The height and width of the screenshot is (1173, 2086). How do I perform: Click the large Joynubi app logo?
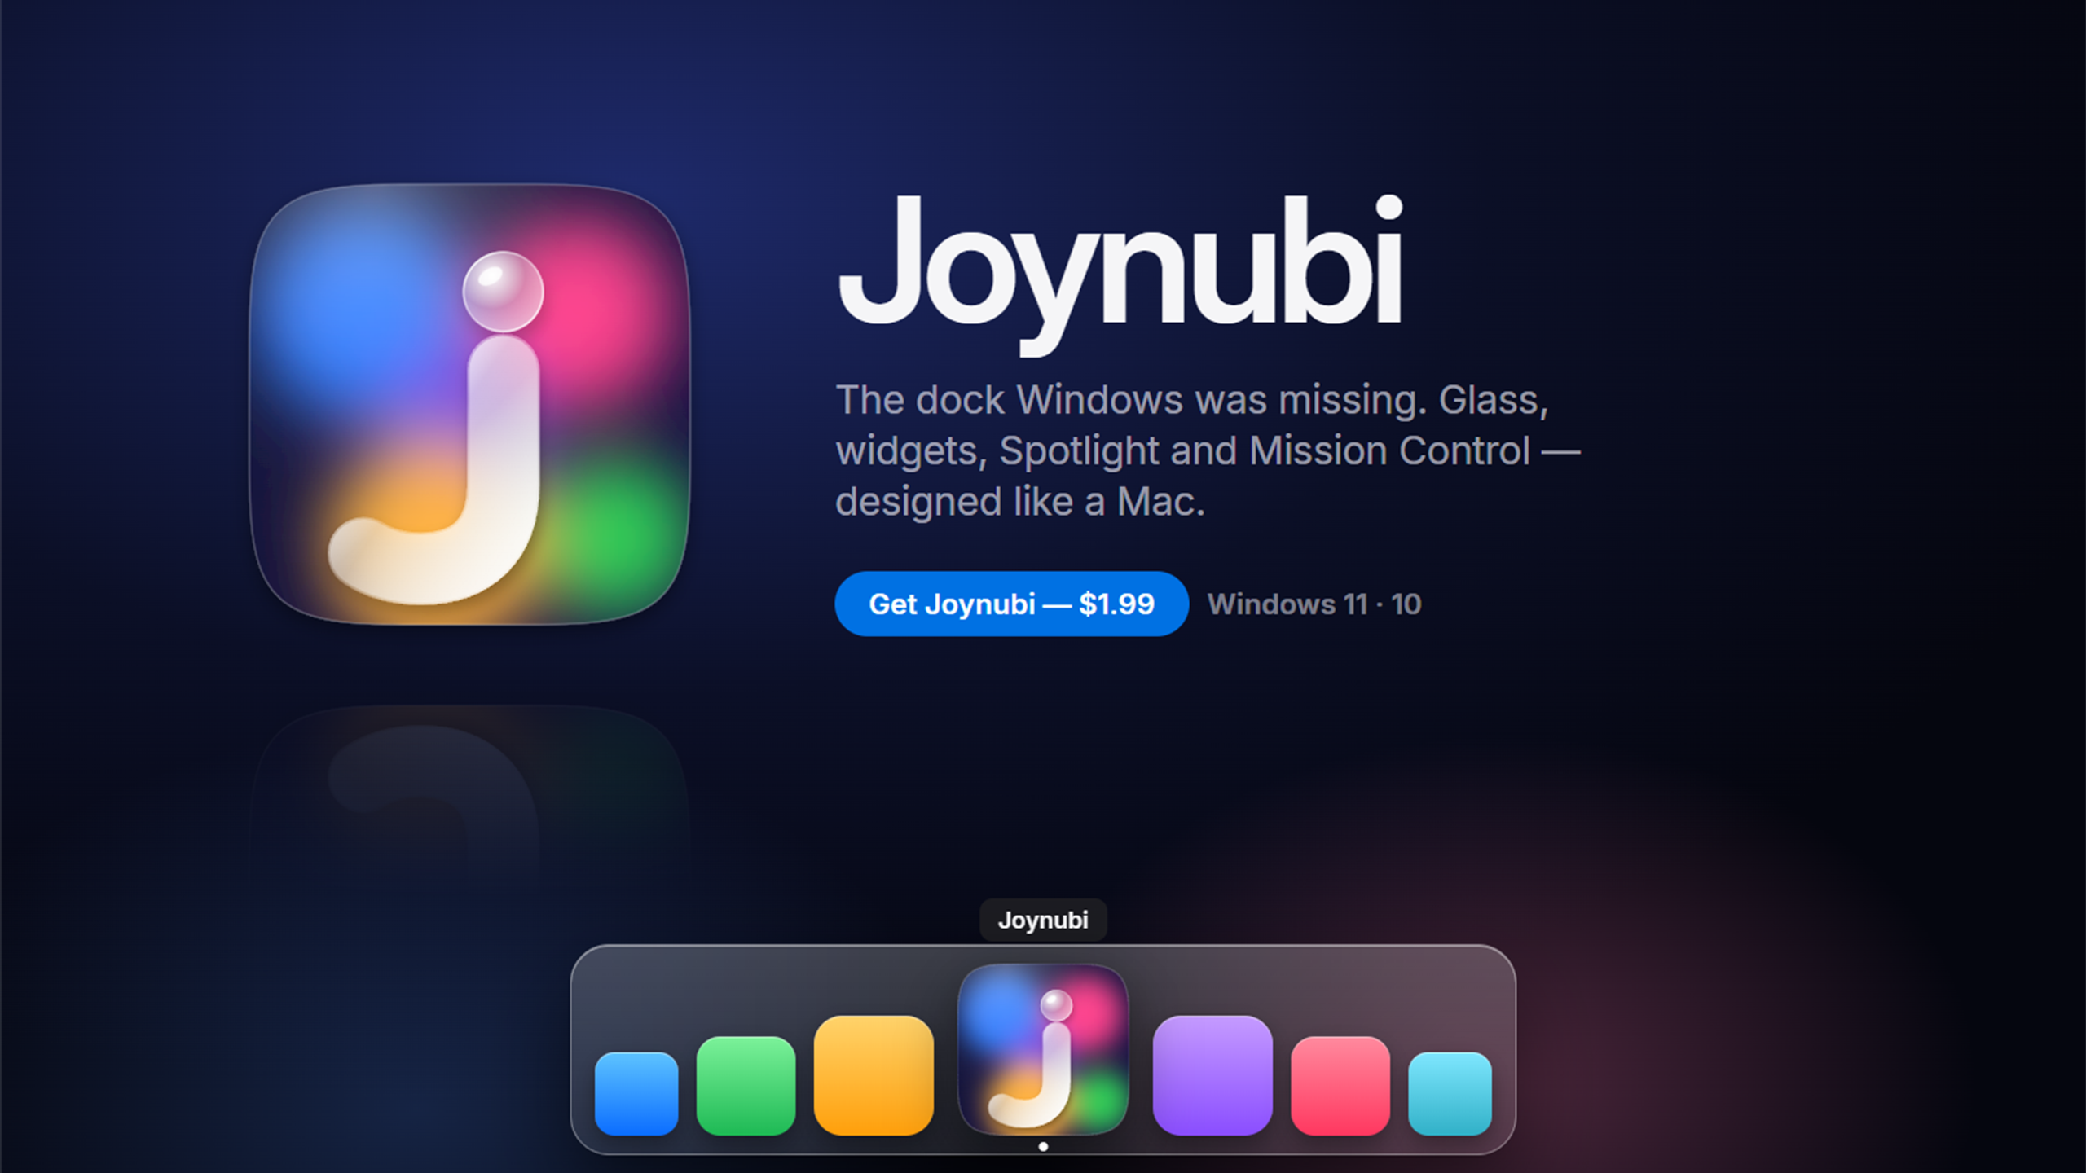pos(469,405)
